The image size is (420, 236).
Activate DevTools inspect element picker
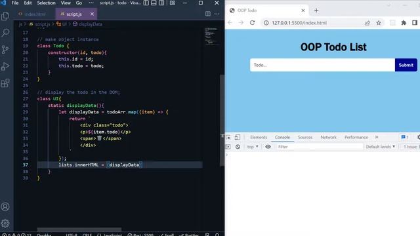click(228, 137)
